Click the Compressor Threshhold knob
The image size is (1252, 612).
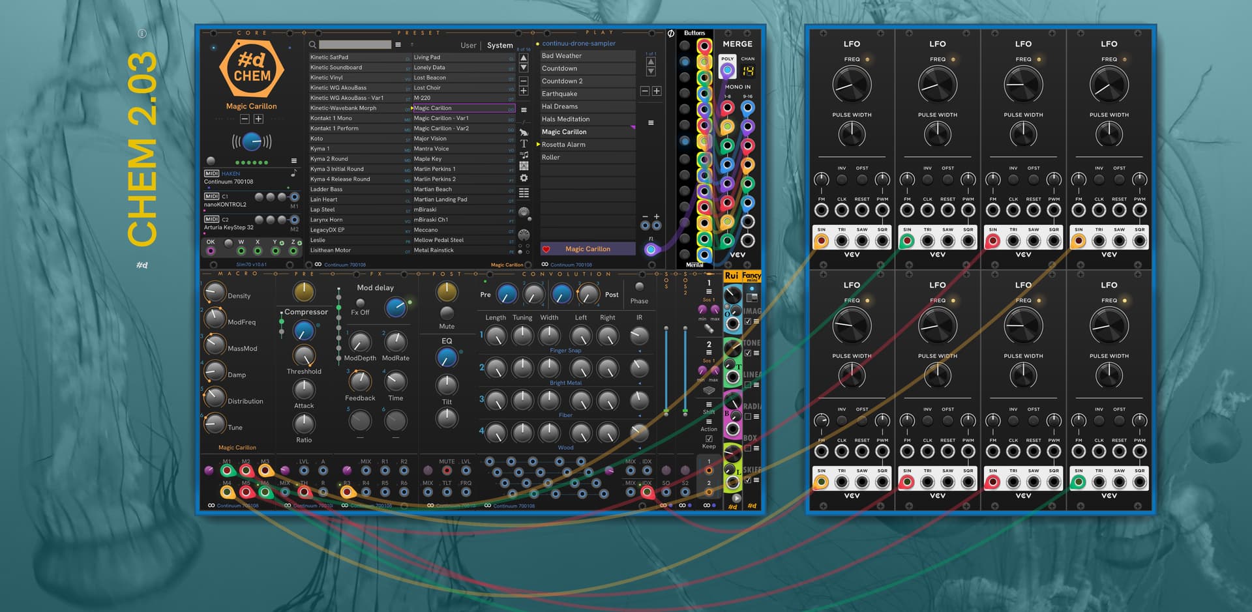click(x=303, y=356)
